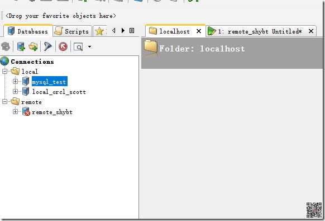The height and width of the screenshot is (221, 325).
Task: Click the red Stop toolbar icon
Action: pos(63,46)
